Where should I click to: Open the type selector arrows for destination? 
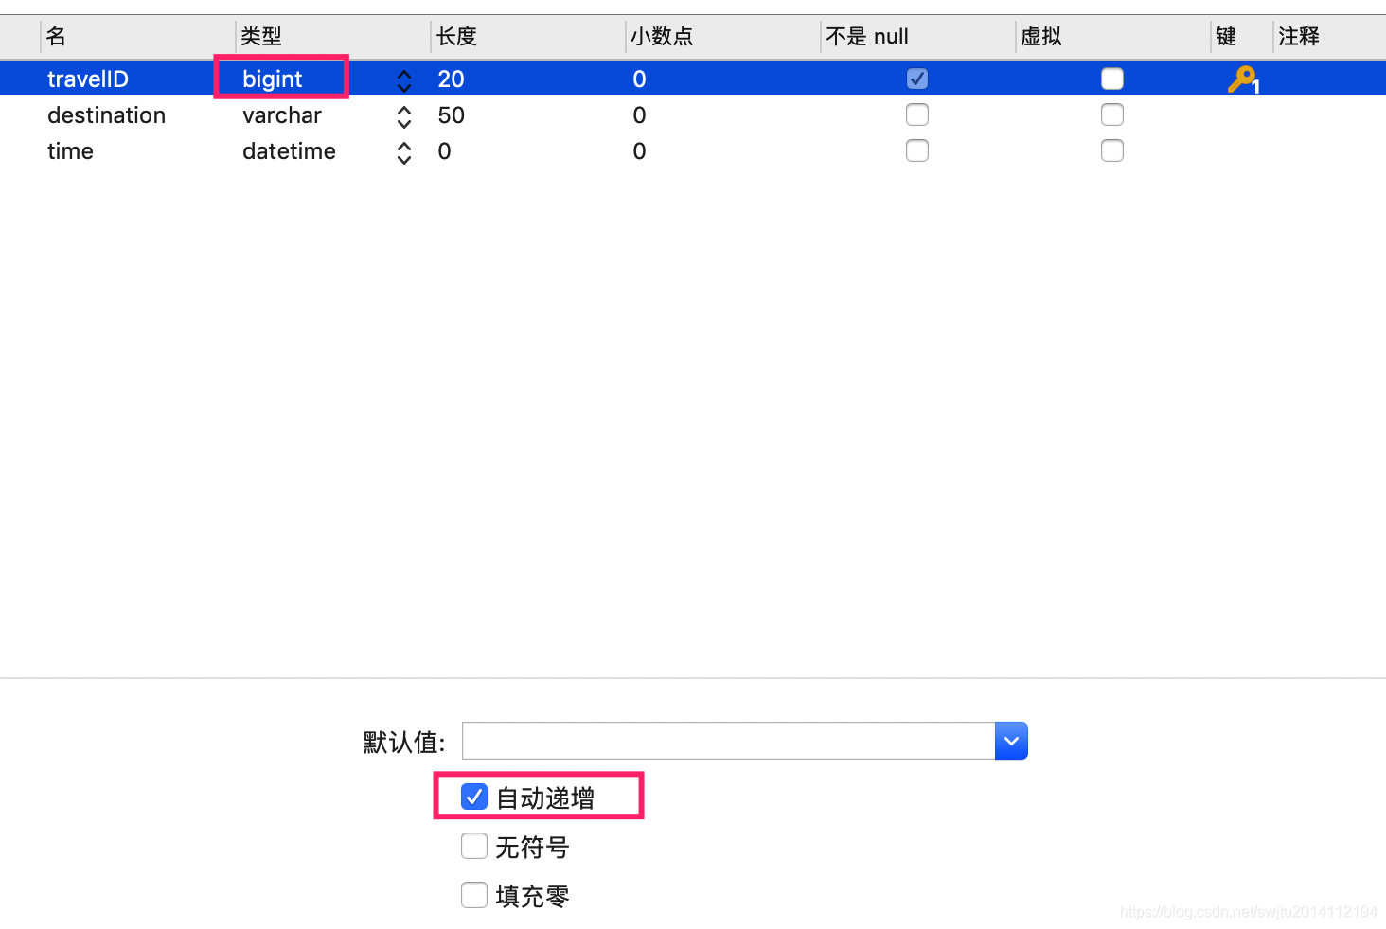(404, 116)
